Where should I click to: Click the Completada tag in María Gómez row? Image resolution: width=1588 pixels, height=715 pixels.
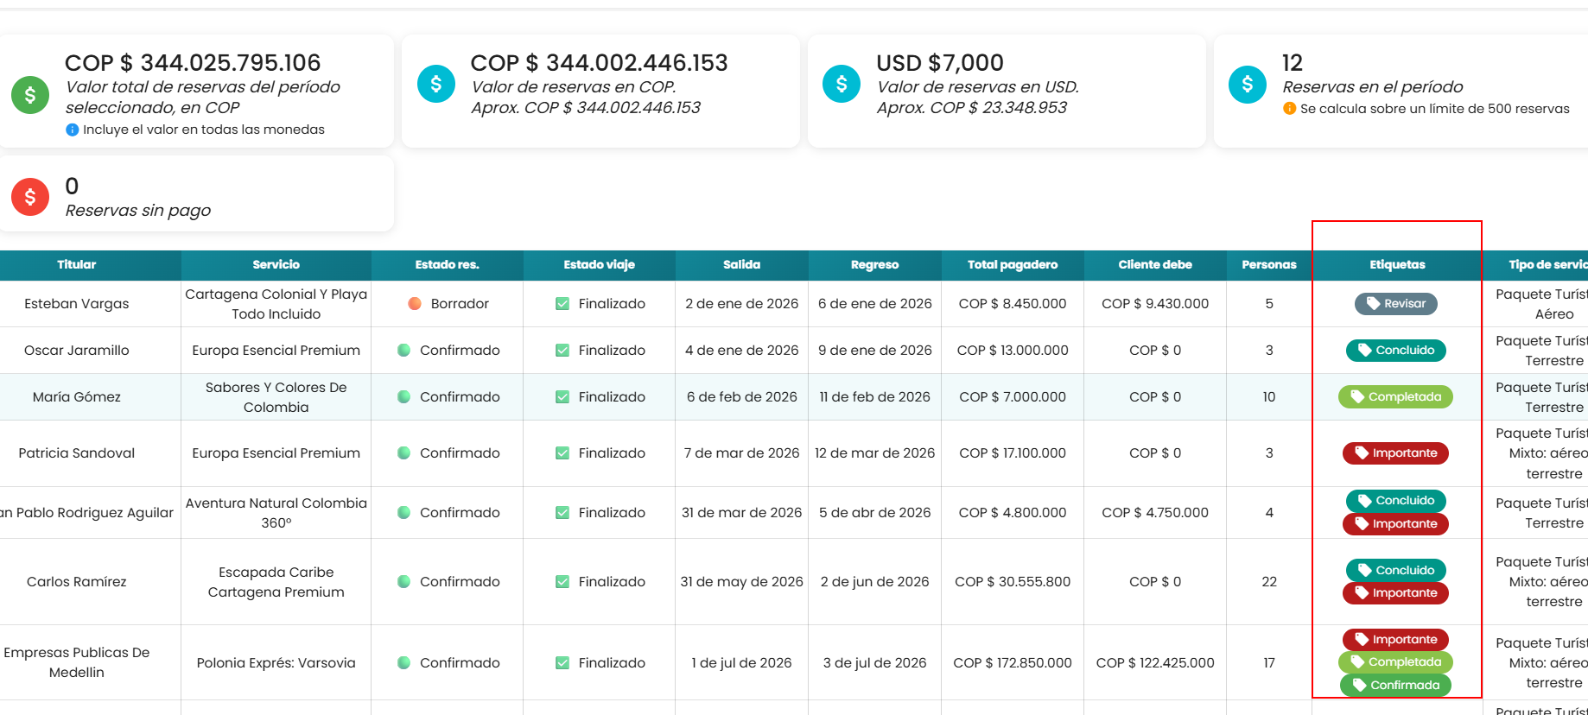(x=1395, y=397)
